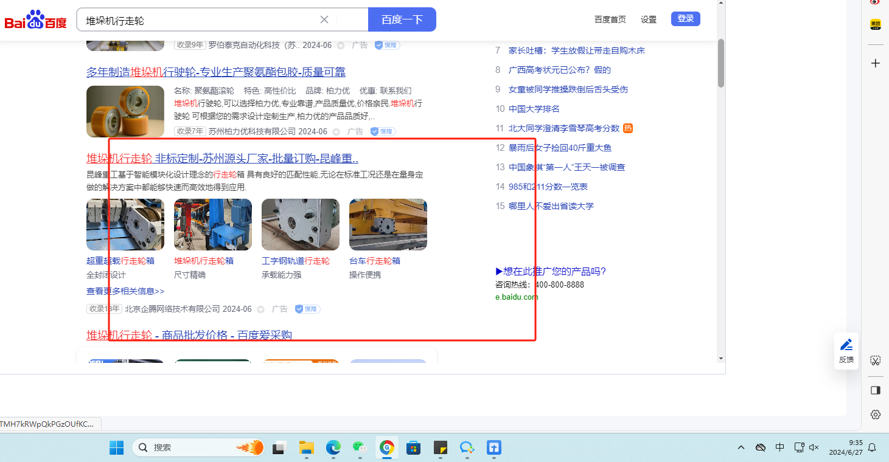Open the 反馈 feedback pencil button
Image resolution: width=889 pixels, height=462 pixels.
coord(846,351)
